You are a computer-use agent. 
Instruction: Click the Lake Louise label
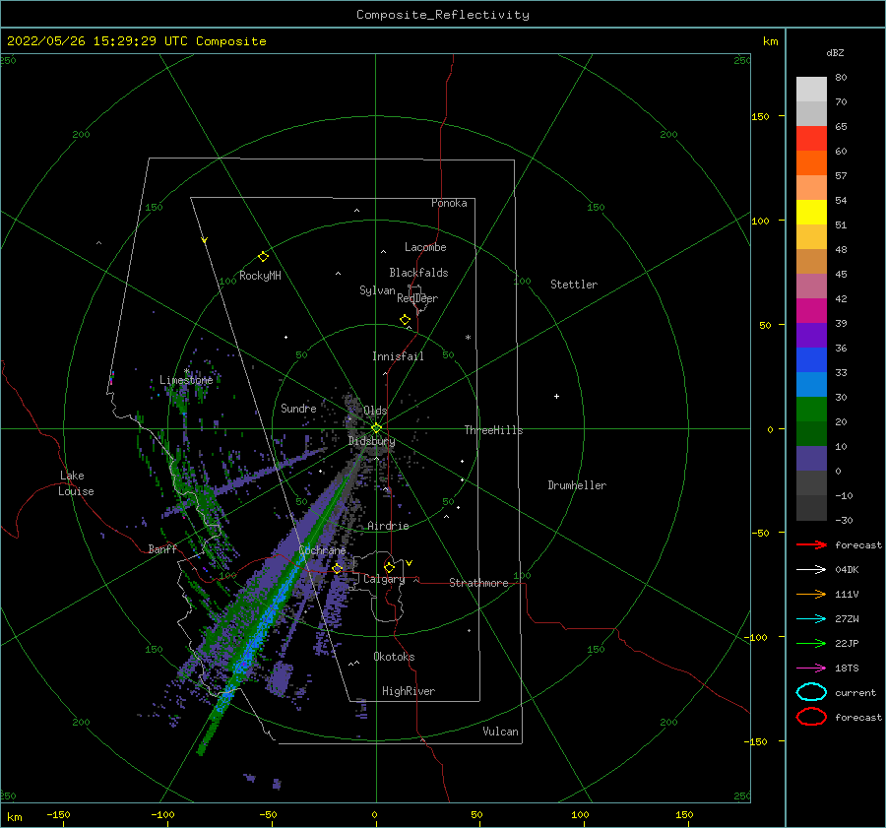click(76, 483)
